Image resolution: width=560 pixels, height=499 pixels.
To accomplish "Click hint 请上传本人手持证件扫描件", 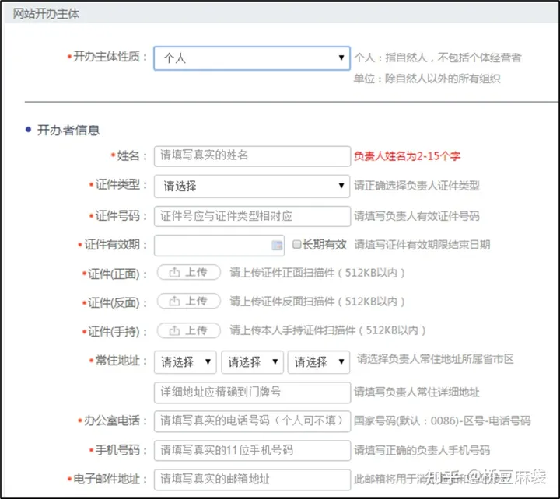I will tap(328, 330).
